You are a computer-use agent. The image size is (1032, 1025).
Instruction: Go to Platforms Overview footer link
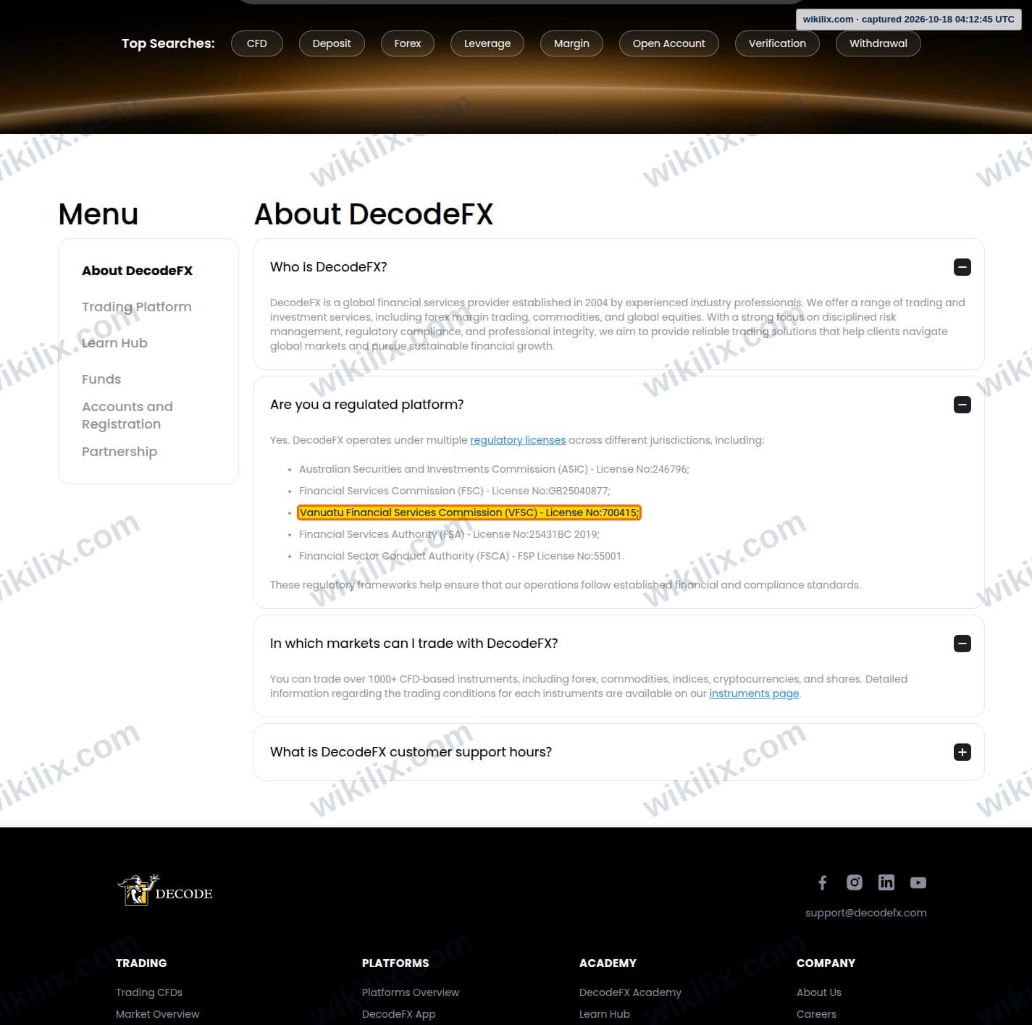[x=411, y=992]
